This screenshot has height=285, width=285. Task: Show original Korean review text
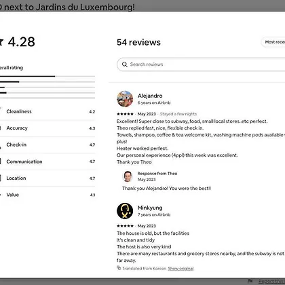click(x=180, y=269)
